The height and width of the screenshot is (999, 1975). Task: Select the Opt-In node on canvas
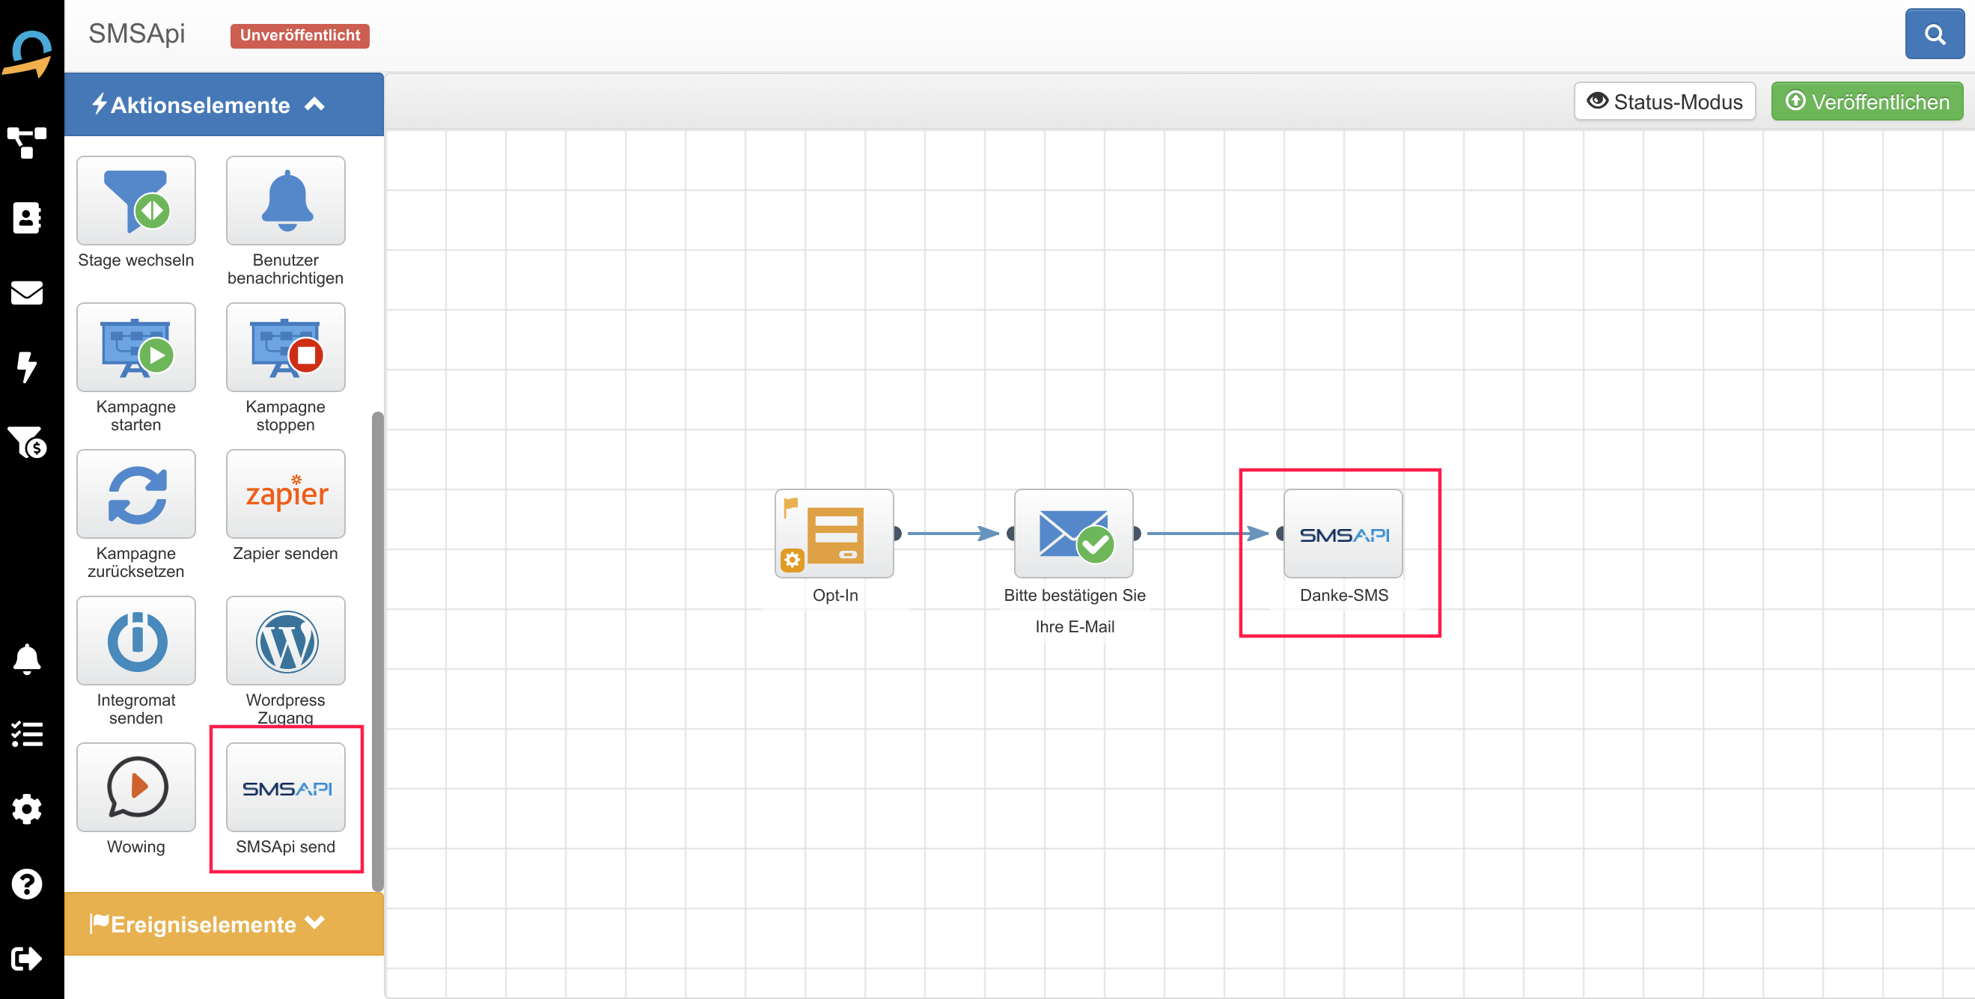834,534
